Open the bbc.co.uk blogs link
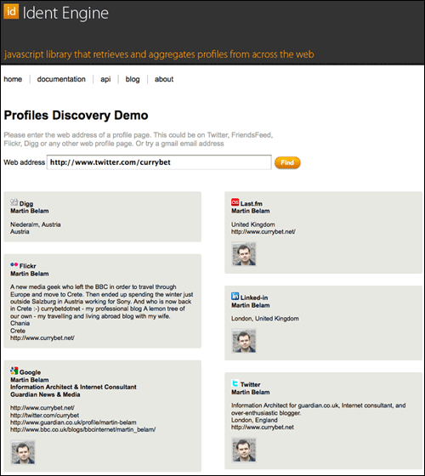This screenshot has height=476, width=425. click(83, 429)
